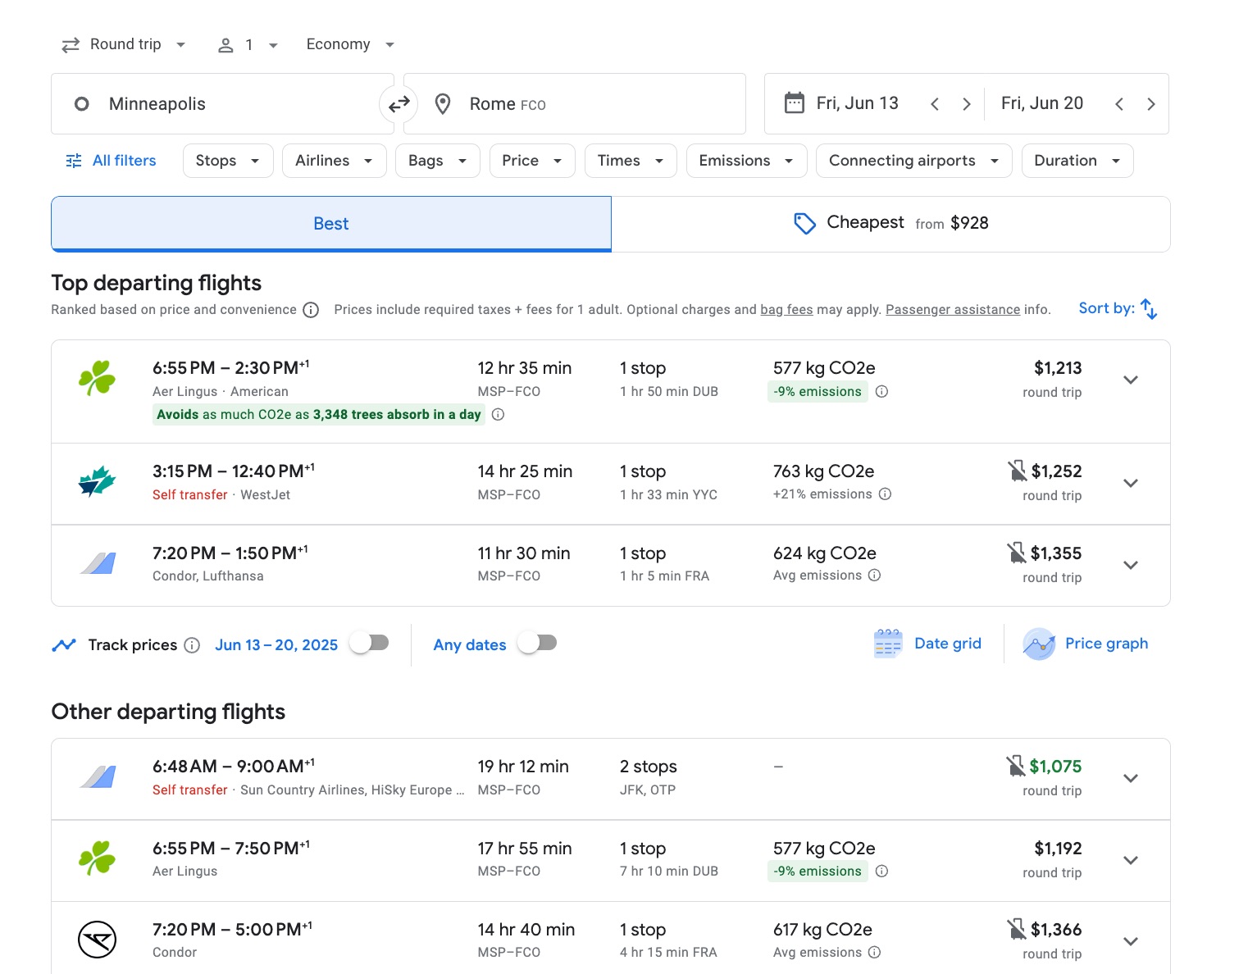Screen dimensions: 1248x974
Task: Enable the Track prices toggle
Action: pyautogui.click(x=368, y=643)
